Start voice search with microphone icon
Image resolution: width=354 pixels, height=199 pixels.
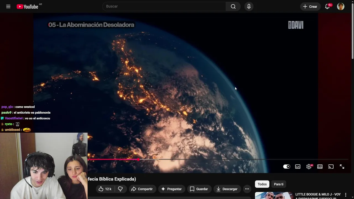point(249,6)
